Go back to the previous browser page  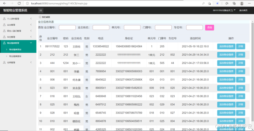(5, 3)
